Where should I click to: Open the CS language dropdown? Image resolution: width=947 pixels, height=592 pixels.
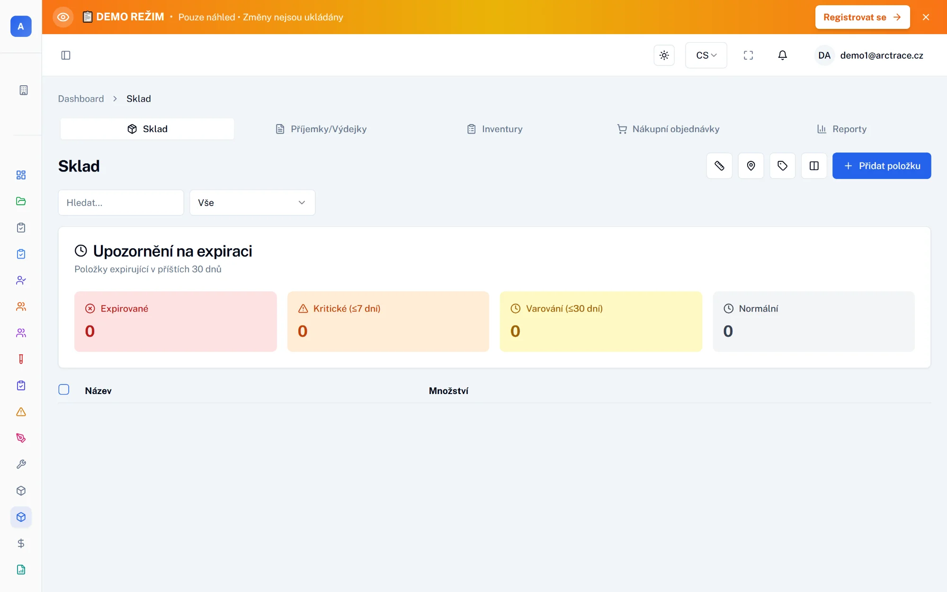[706, 55]
